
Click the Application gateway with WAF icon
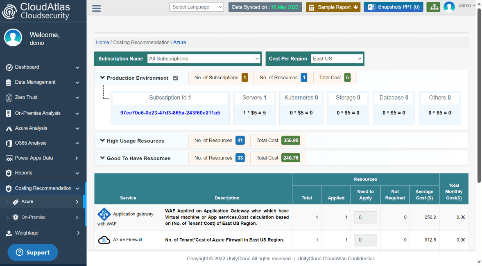(x=104, y=214)
